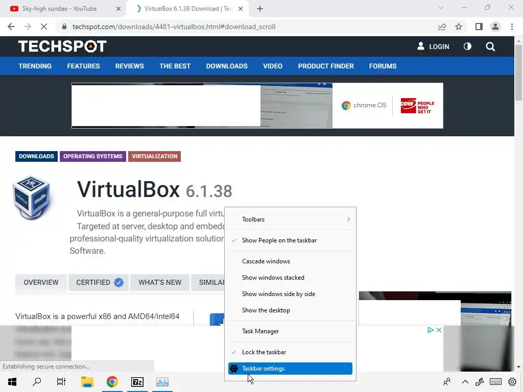This screenshot has height=392, width=523.
Task: Close bottom ad with X icon
Action: 439,330
